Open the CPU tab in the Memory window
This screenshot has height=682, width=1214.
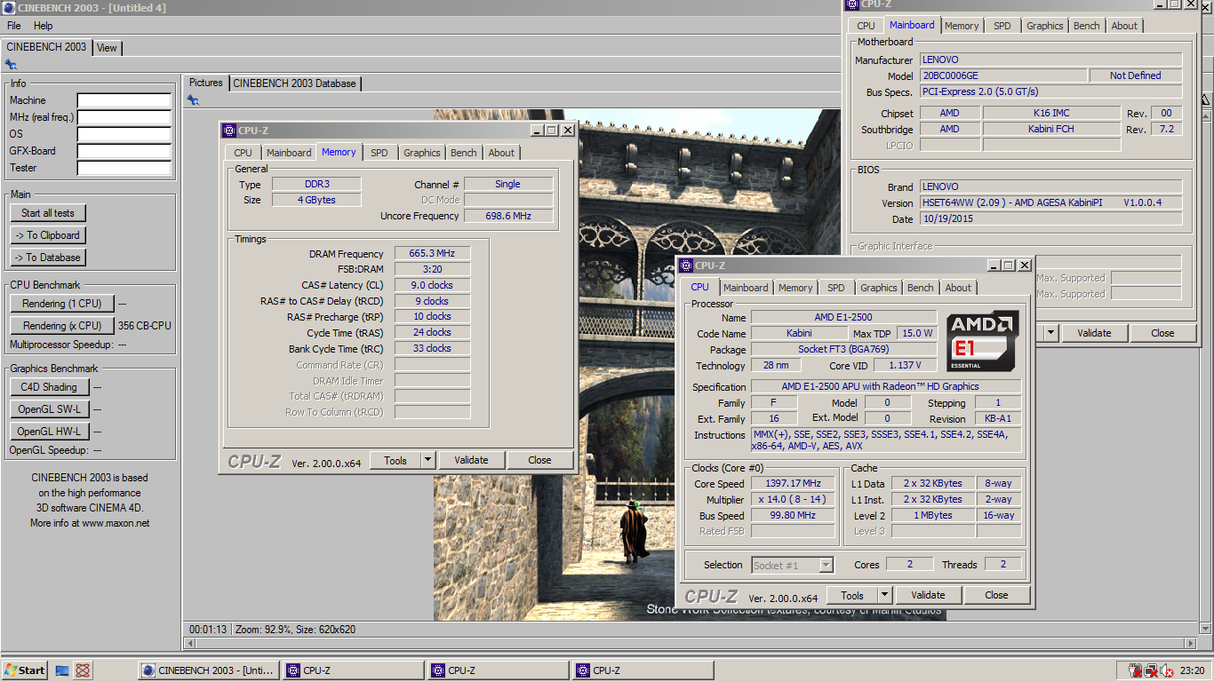pyautogui.click(x=244, y=153)
